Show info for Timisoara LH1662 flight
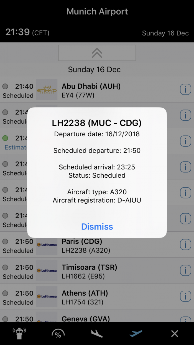 pos(185,270)
